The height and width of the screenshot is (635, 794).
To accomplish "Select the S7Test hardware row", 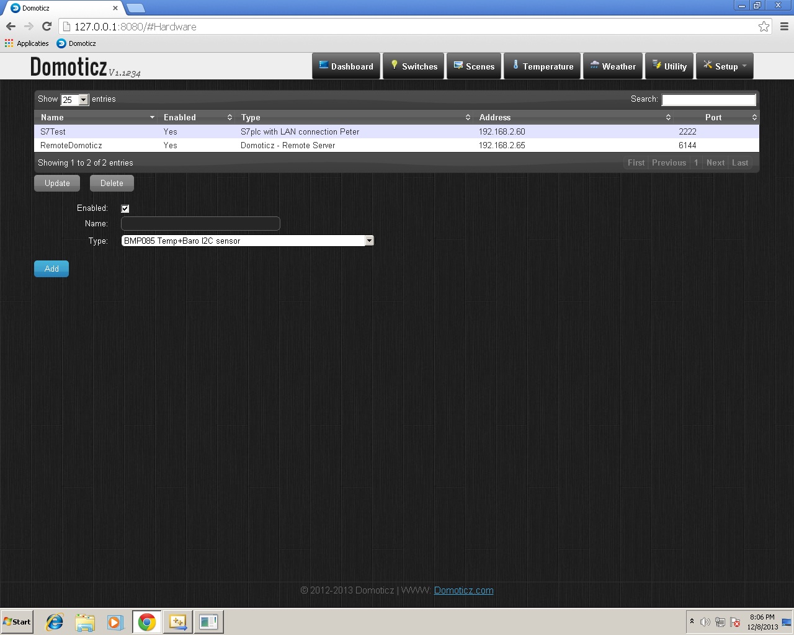I will 396,131.
